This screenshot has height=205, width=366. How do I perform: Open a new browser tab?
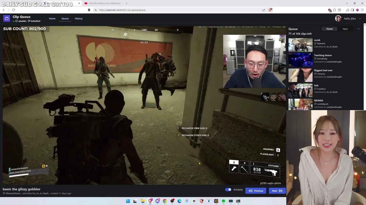(x=126, y=3)
